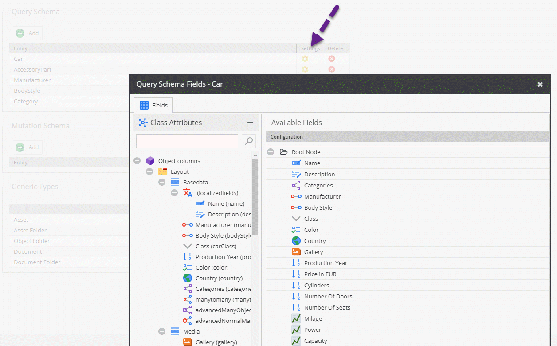Select Production Year in Class Attributes tree
This screenshot has width=557, height=346.
point(223,257)
